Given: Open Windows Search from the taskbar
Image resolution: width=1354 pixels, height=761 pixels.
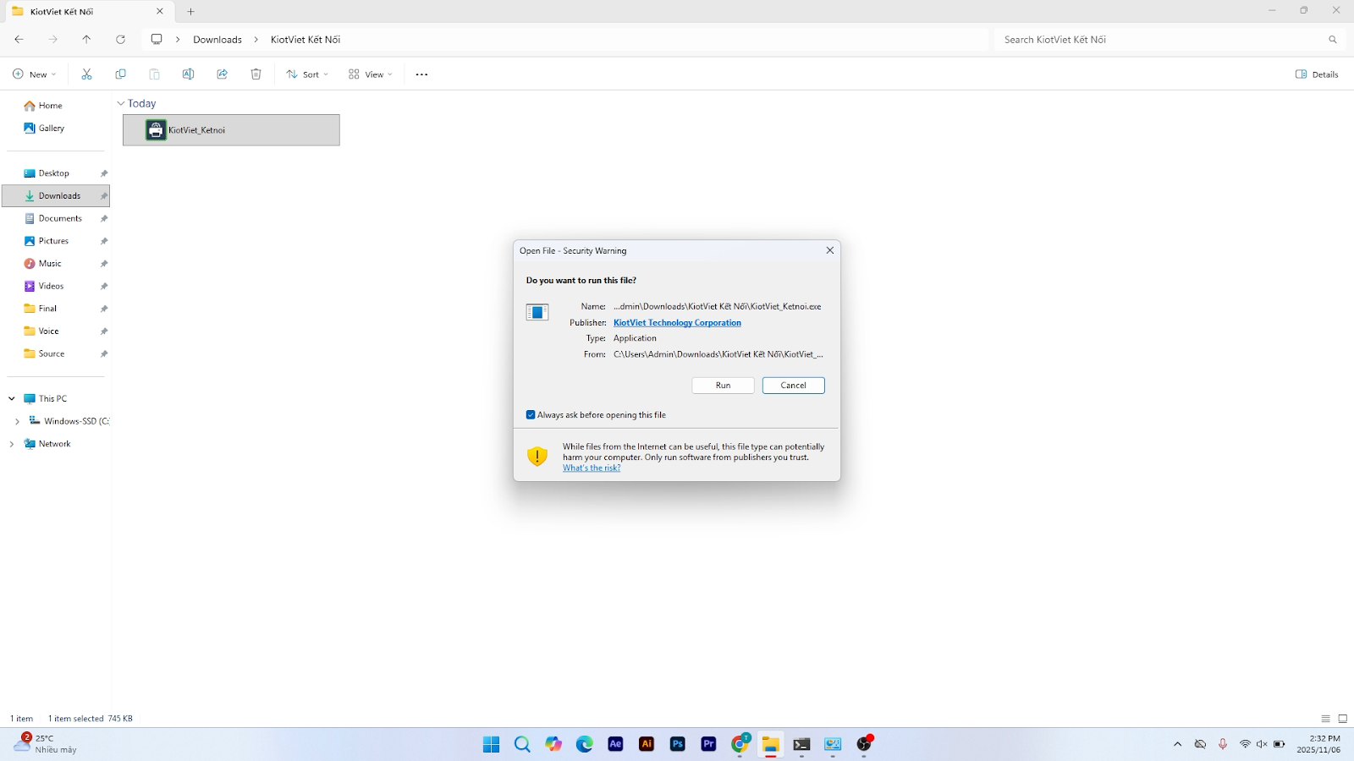Looking at the screenshot, I should (522, 744).
